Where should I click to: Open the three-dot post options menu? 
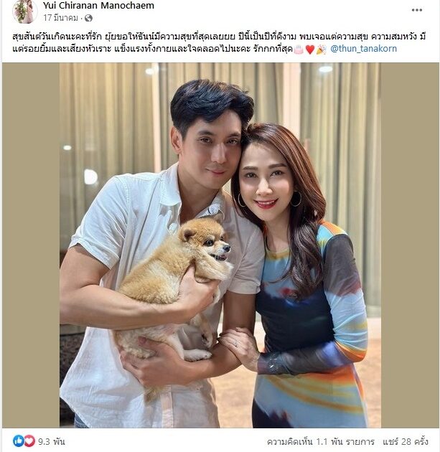point(416,10)
